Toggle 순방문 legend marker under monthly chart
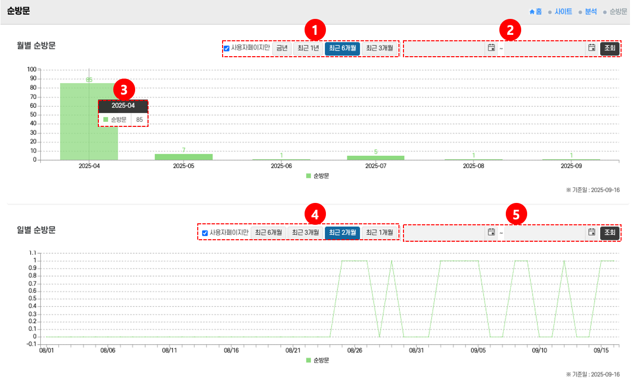The height and width of the screenshot is (381, 631). (x=309, y=176)
